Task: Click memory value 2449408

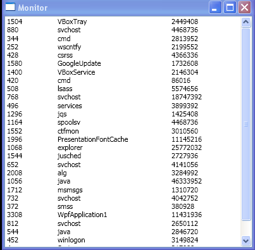Action: 185,22
